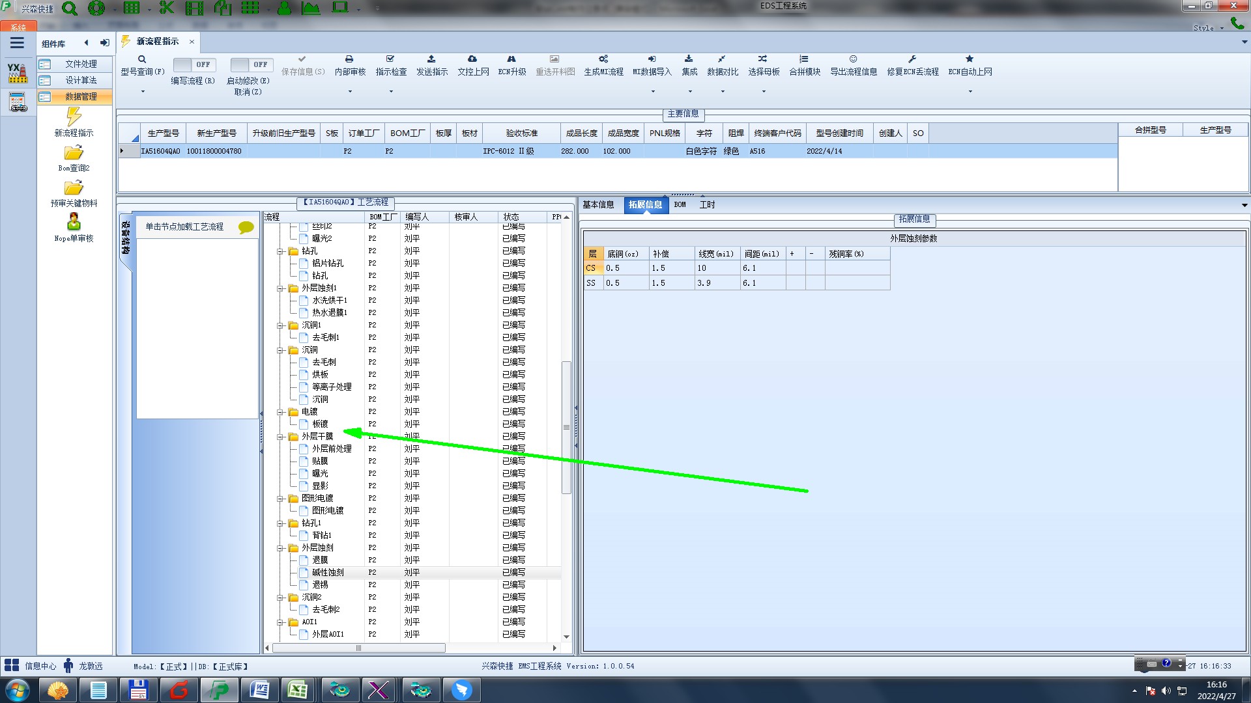1251x703 pixels.
Task: Collapse the 钻孔 tree node
Action: coord(280,251)
